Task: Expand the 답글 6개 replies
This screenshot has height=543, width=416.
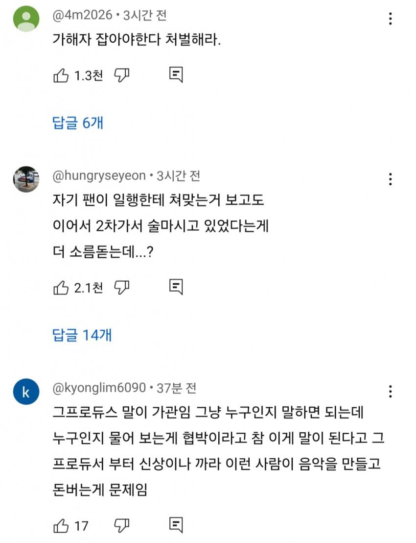Action: click(78, 123)
